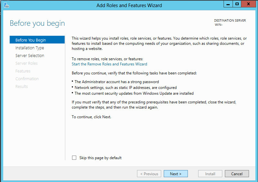
Task: Jump to the Confirmation step
Action: click(27, 79)
